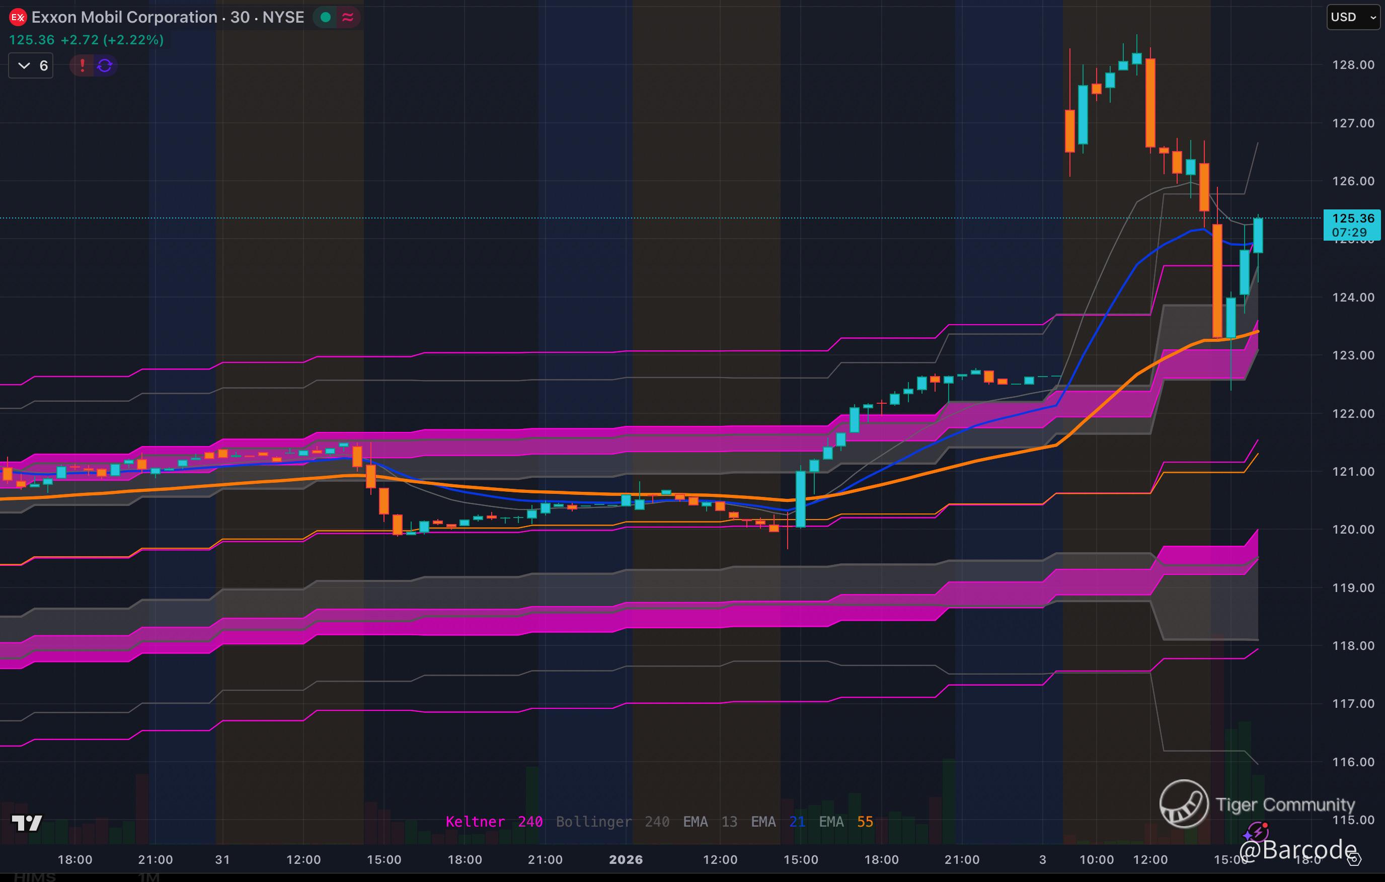Click the green market open status dot
The width and height of the screenshot is (1385, 882).
(x=326, y=17)
